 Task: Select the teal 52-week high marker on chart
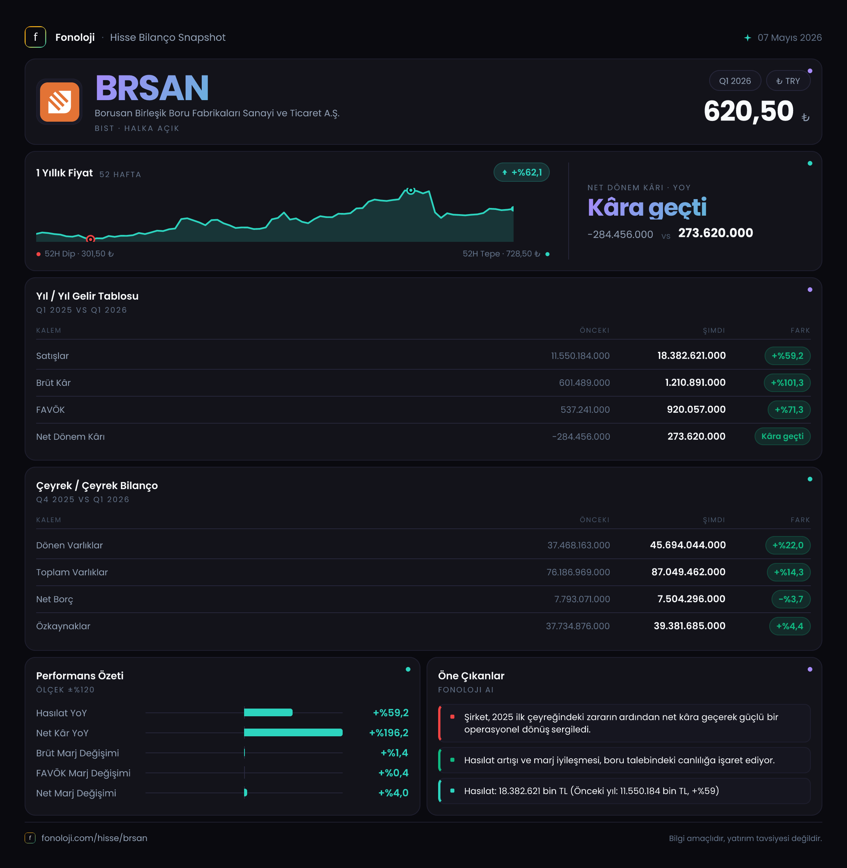[411, 190]
